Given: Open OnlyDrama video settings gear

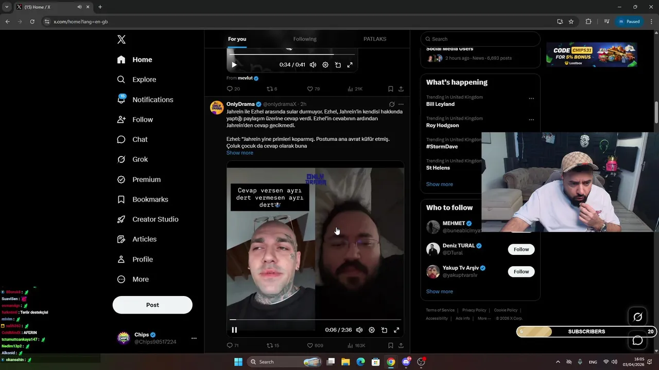Looking at the screenshot, I should (372, 330).
